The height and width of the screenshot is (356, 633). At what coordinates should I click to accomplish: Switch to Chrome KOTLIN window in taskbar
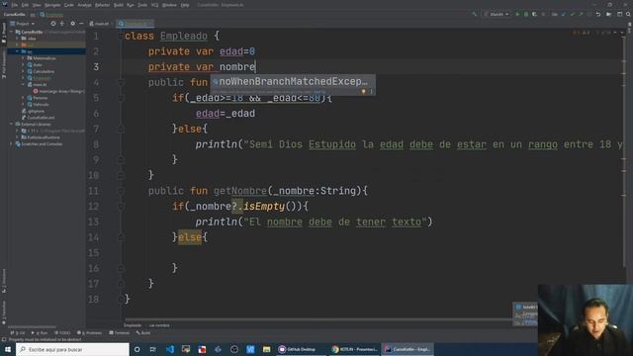[x=354, y=349]
